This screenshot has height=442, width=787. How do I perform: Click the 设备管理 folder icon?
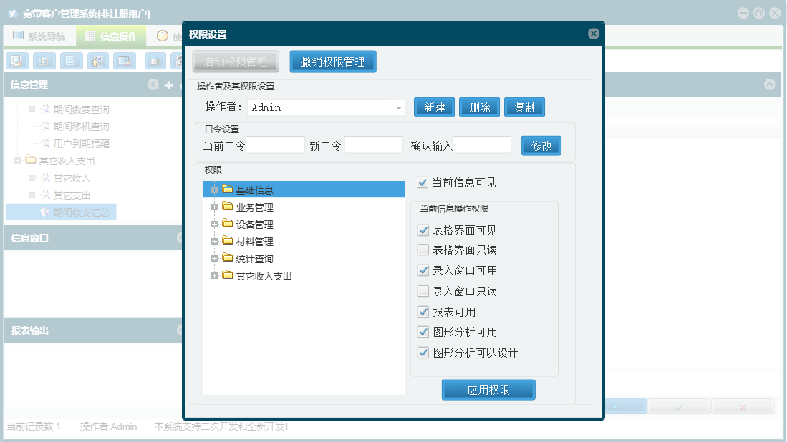(x=228, y=224)
